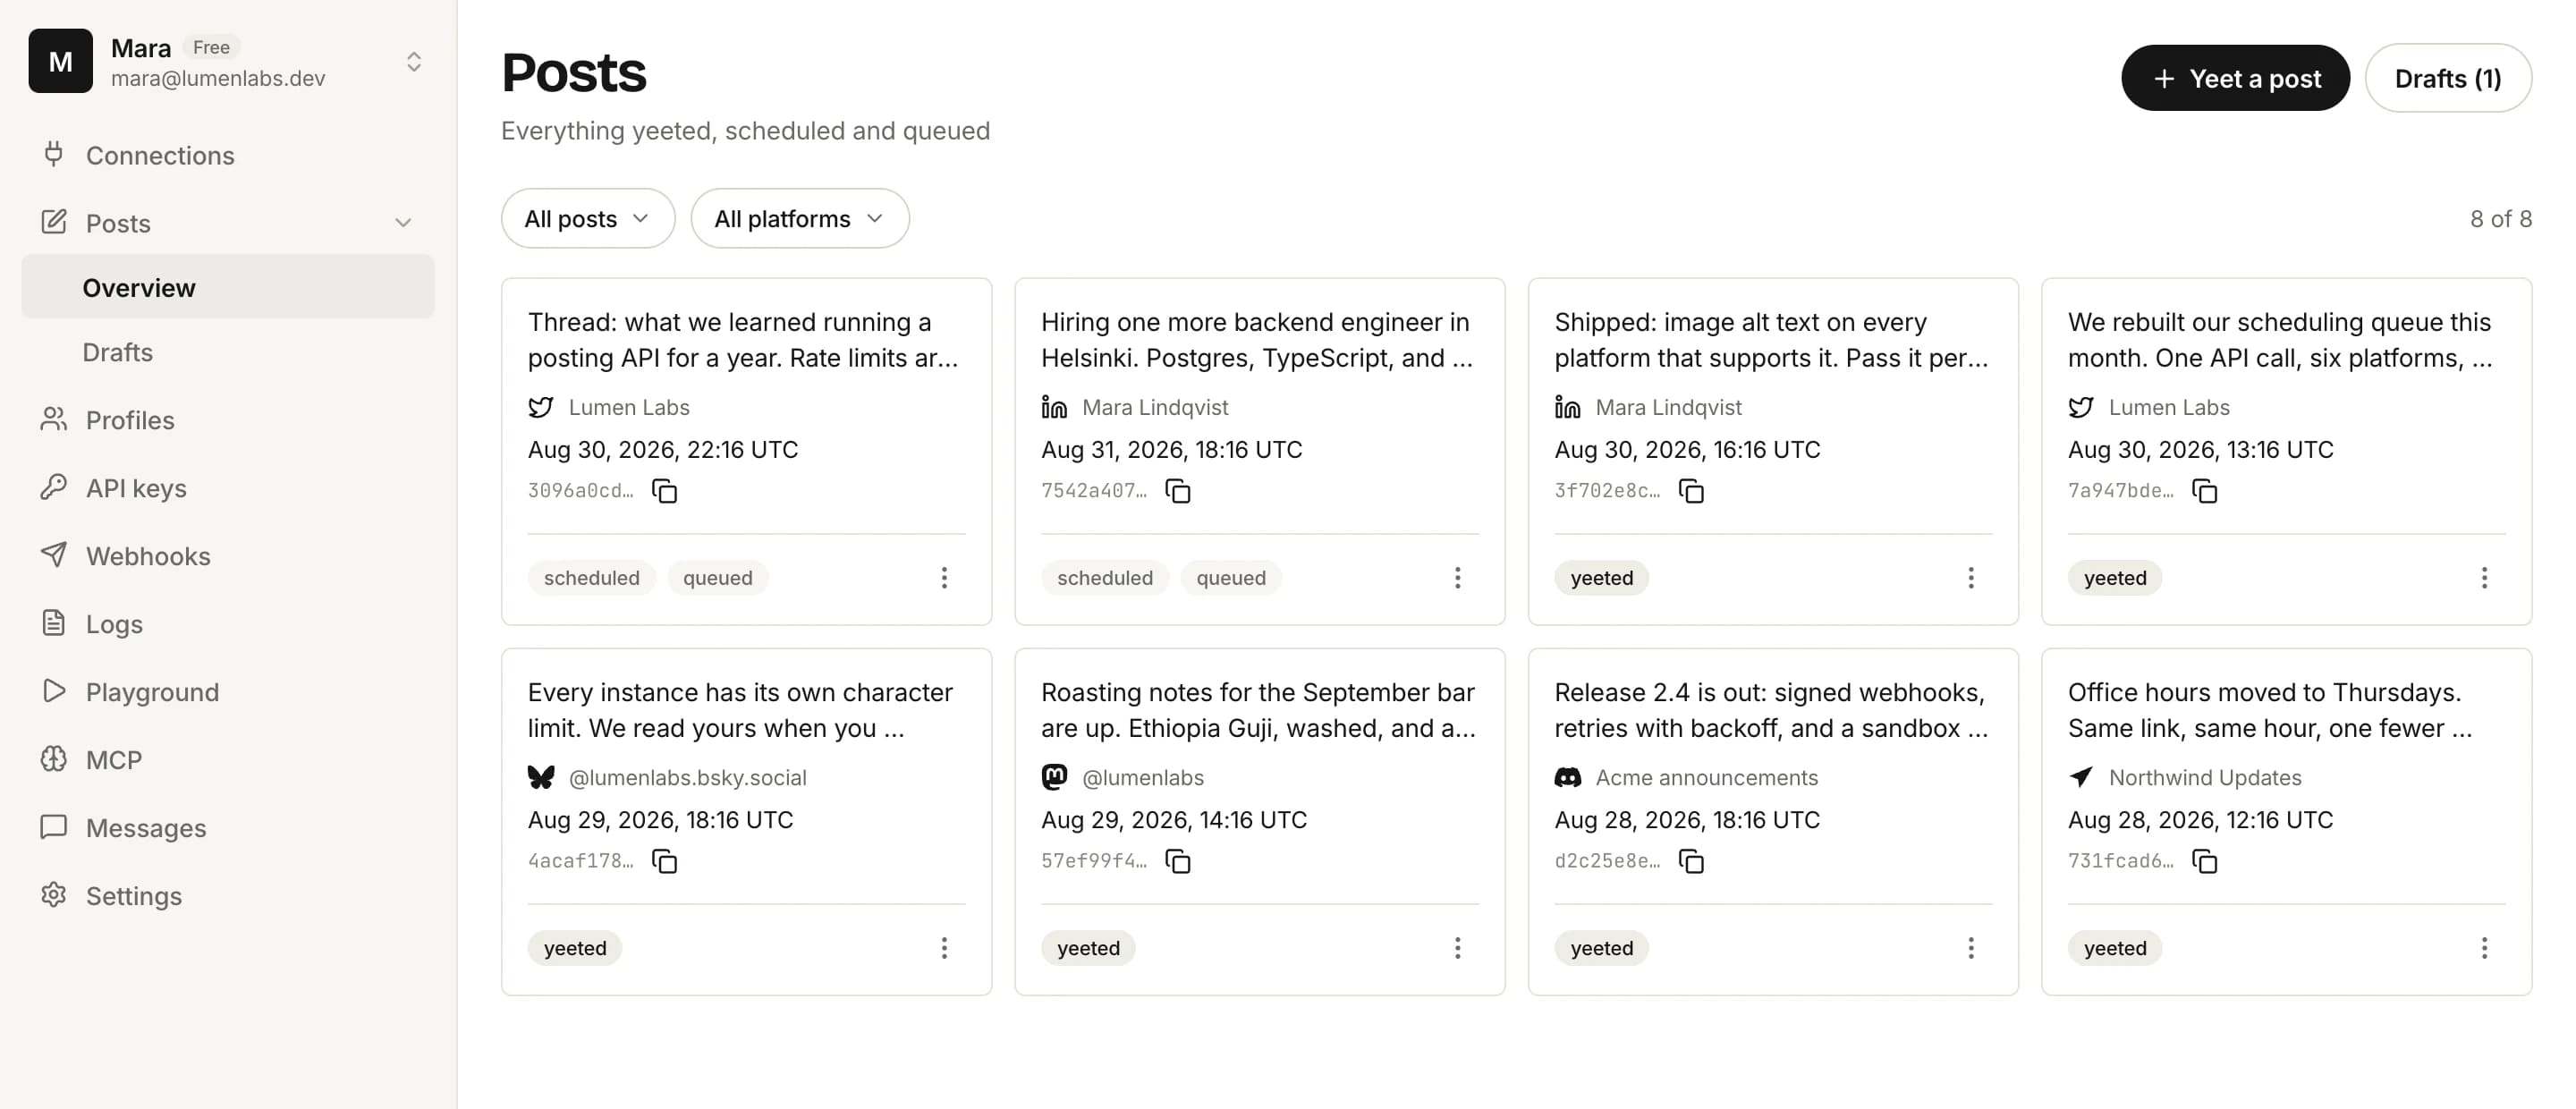Screen dimensions: 2576x1109
Task: Open options menu for rebuilt scheduling queue post
Action: coord(2483,578)
